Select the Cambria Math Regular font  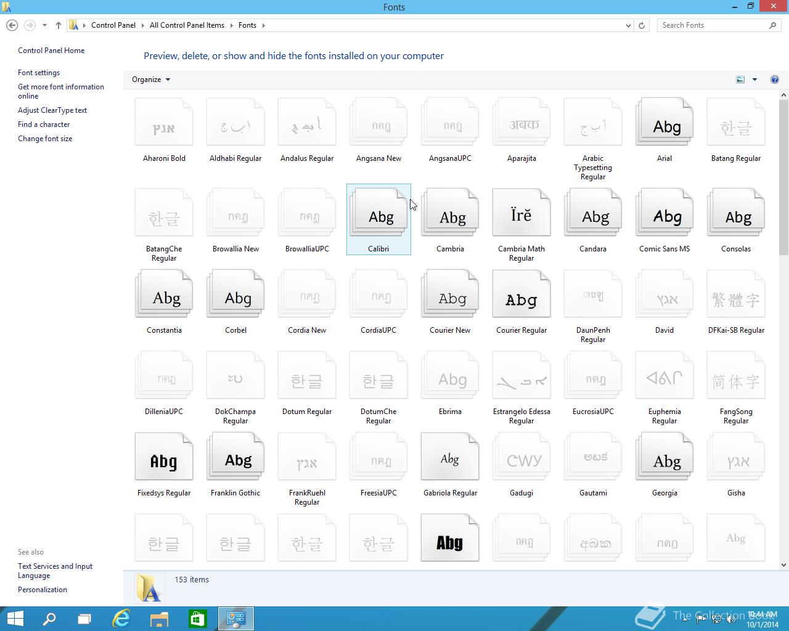521,213
